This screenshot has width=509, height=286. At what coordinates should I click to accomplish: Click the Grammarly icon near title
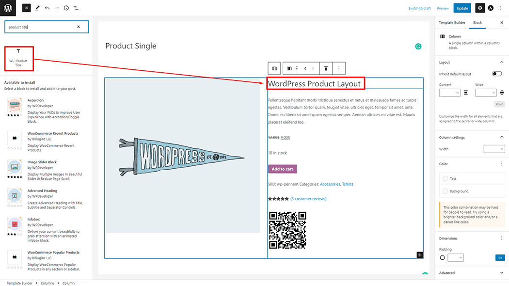tap(418, 47)
